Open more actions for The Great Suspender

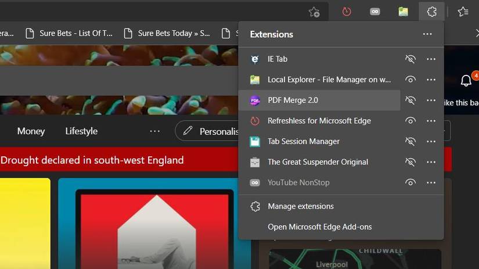coord(431,162)
